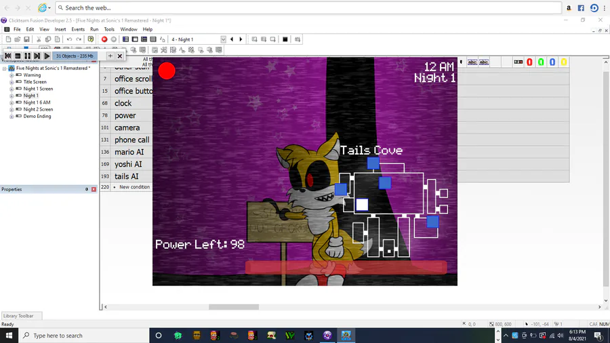
Task: Select the yellow 0 counter object column
Action: coord(564,62)
